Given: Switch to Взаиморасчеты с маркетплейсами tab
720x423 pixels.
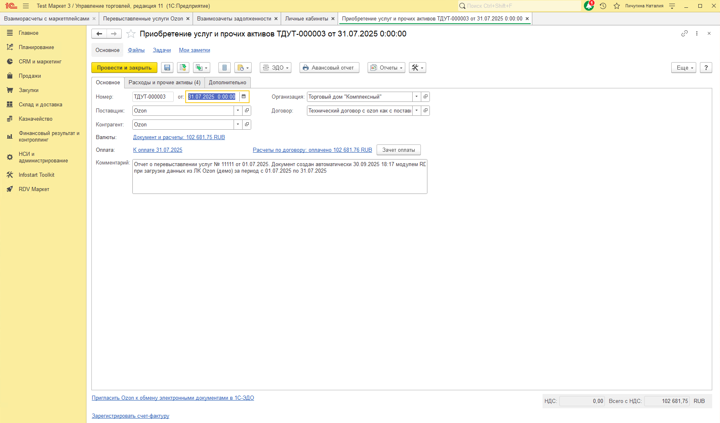Looking at the screenshot, I should point(47,18).
